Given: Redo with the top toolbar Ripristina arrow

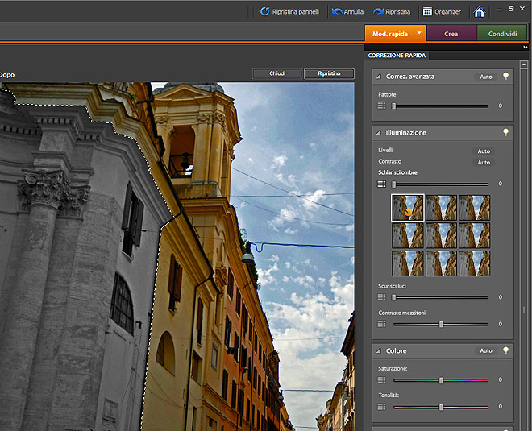Looking at the screenshot, I should (378, 11).
